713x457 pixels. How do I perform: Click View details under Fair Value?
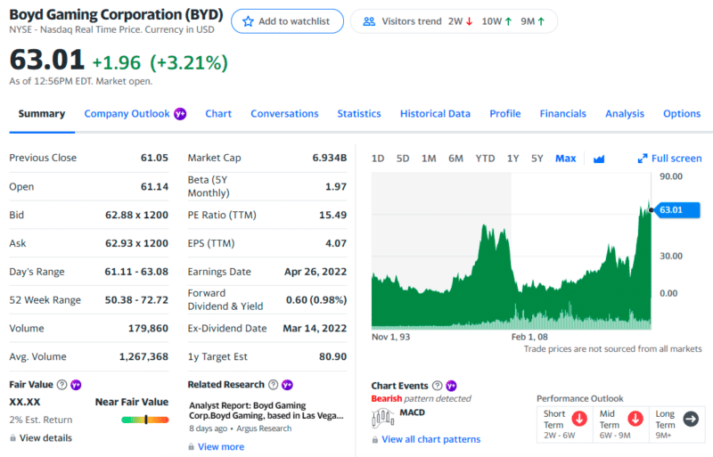tap(46, 438)
